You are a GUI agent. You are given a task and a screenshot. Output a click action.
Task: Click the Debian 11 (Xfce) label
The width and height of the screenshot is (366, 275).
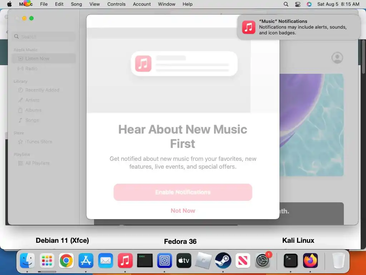(x=62, y=240)
